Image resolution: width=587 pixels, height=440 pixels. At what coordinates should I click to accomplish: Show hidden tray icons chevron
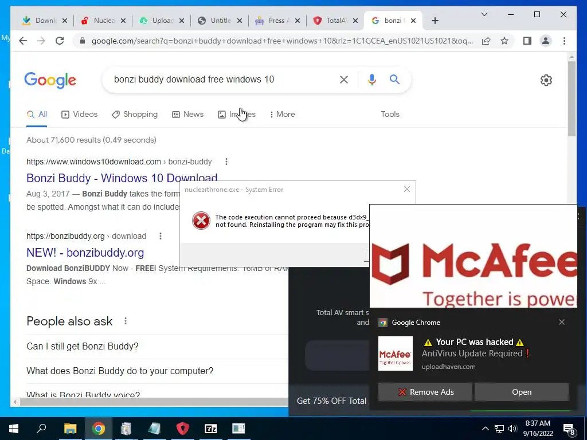point(485,429)
